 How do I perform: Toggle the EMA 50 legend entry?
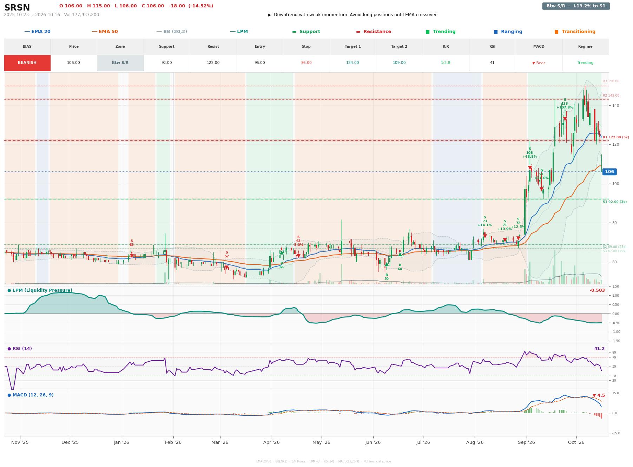click(105, 32)
